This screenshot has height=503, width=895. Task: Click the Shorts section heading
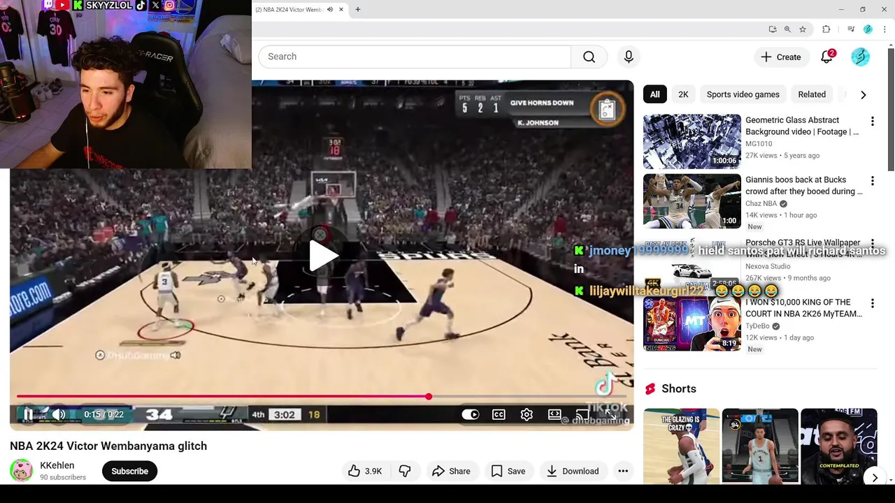679,388
